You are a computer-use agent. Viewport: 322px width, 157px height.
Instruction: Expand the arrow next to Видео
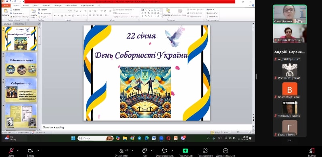tap(38, 151)
